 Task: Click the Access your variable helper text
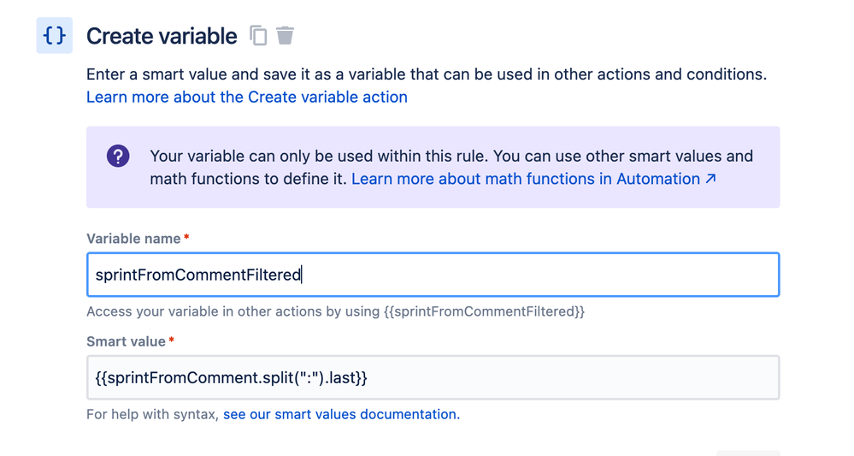pos(335,311)
